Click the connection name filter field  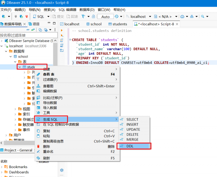29,35
